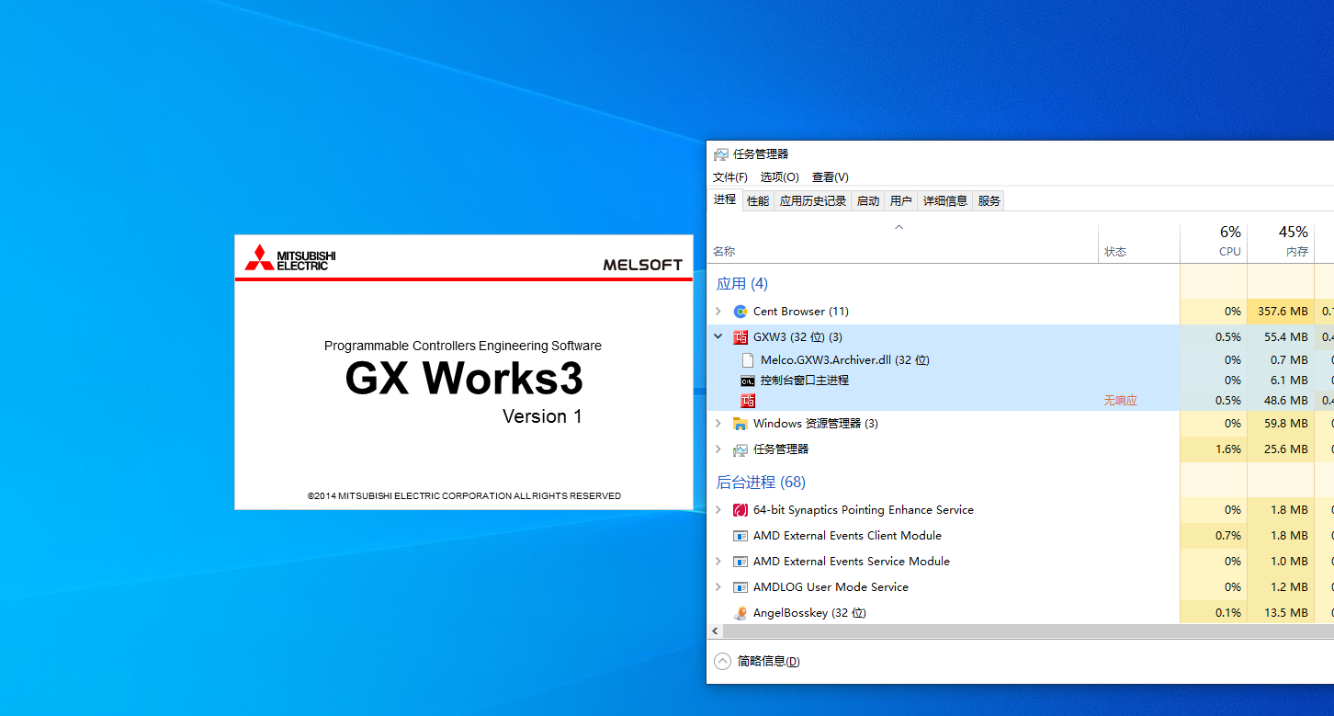Image resolution: width=1334 pixels, height=716 pixels.
Task: Switch to the 详细信息 tab
Action: click(x=945, y=200)
